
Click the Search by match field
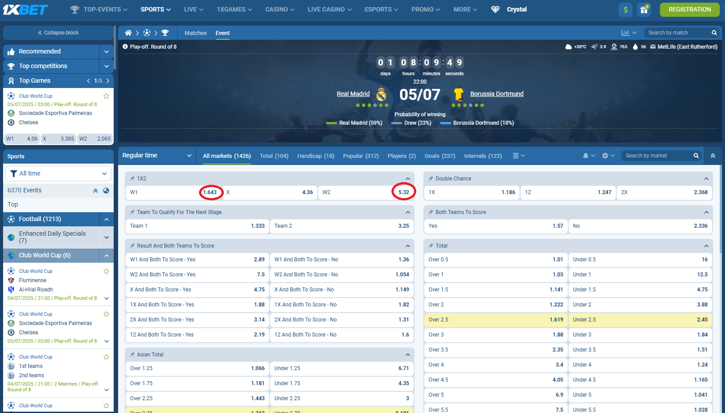click(x=677, y=33)
